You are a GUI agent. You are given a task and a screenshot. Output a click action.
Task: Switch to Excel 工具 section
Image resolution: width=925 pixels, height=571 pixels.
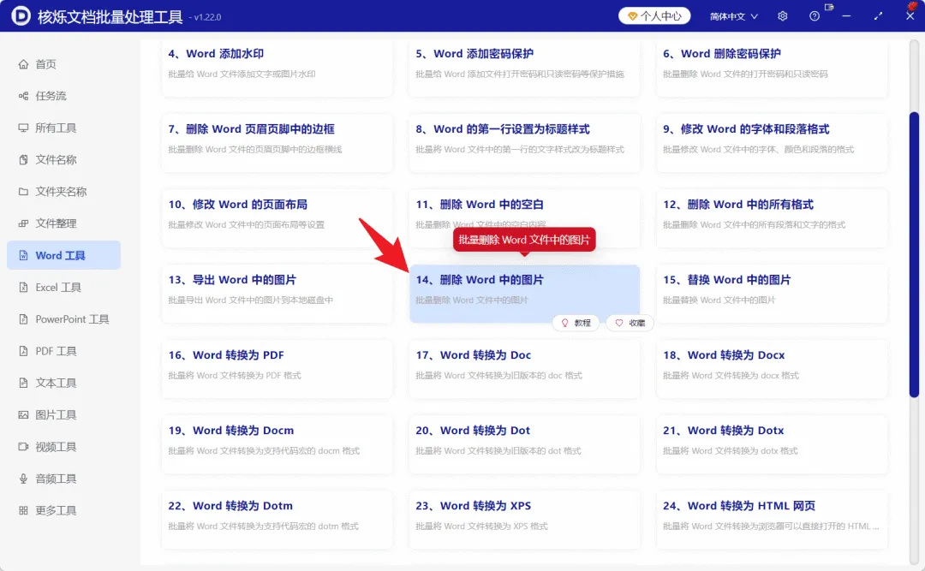63,288
